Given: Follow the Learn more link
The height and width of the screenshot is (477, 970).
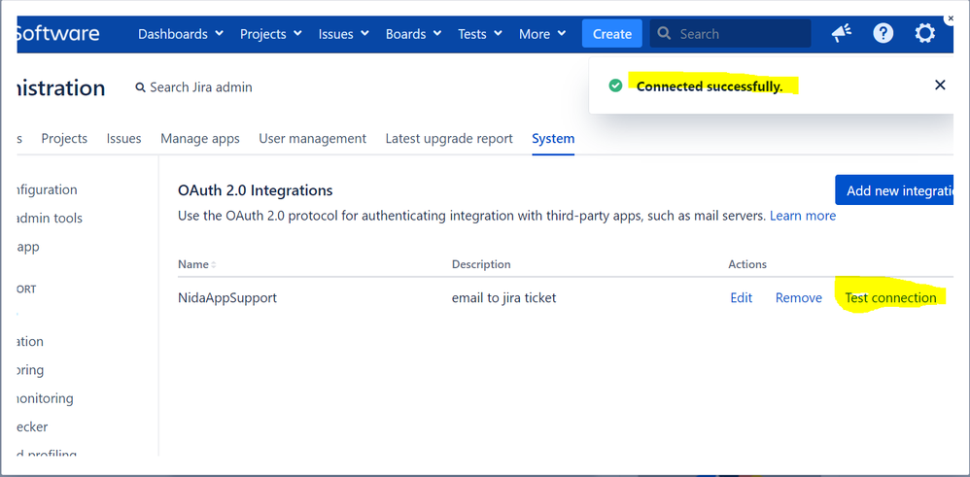Looking at the screenshot, I should 803,216.
